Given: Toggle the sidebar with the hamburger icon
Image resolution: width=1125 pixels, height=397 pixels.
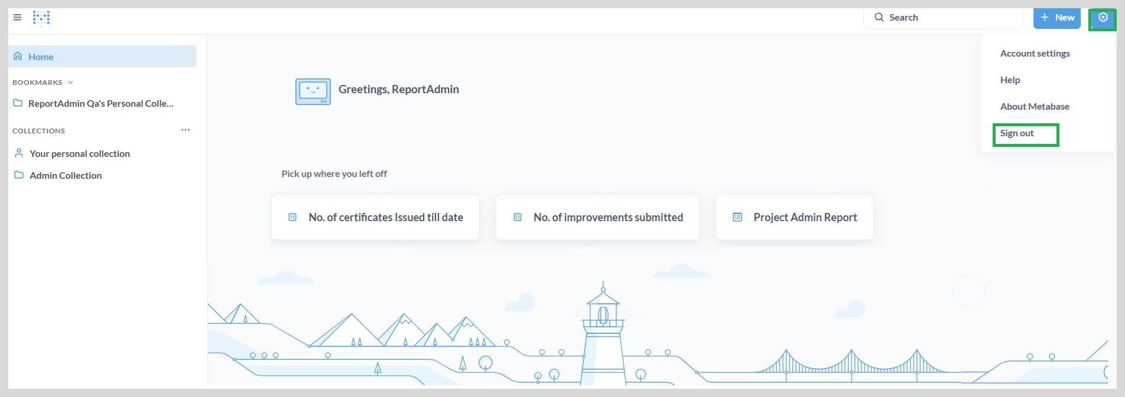Looking at the screenshot, I should coord(17,18).
